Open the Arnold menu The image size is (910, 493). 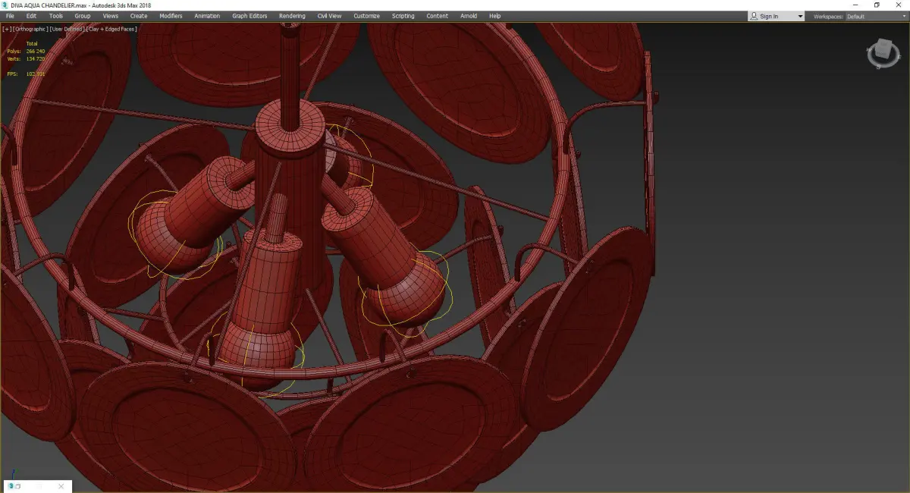(469, 16)
